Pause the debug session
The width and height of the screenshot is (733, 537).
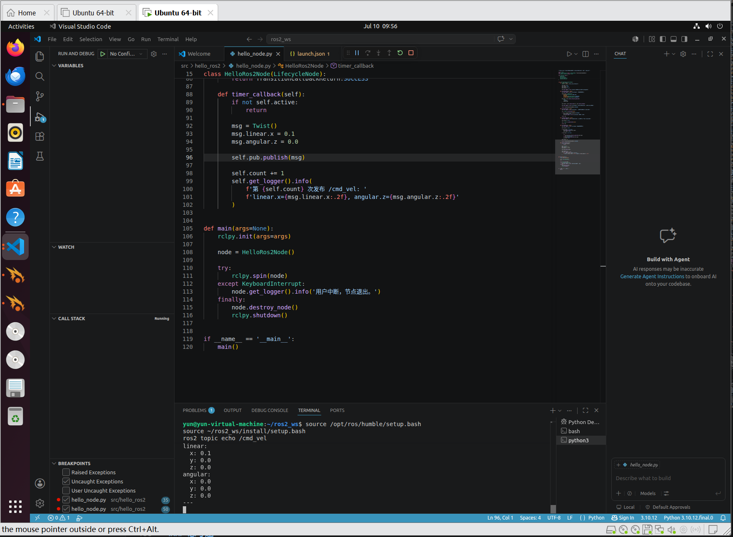(x=357, y=53)
